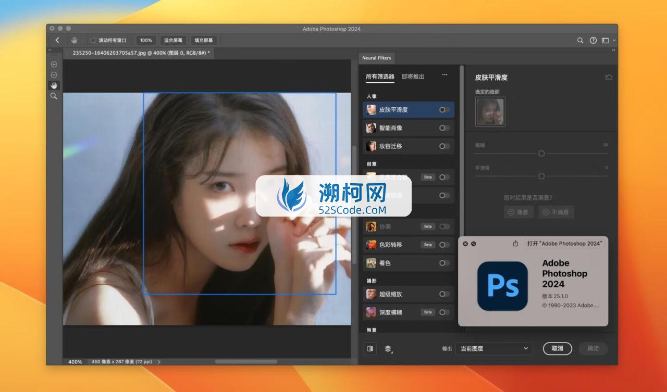Open the help question mark icon
This screenshot has width=667, height=392.
[x=593, y=40]
